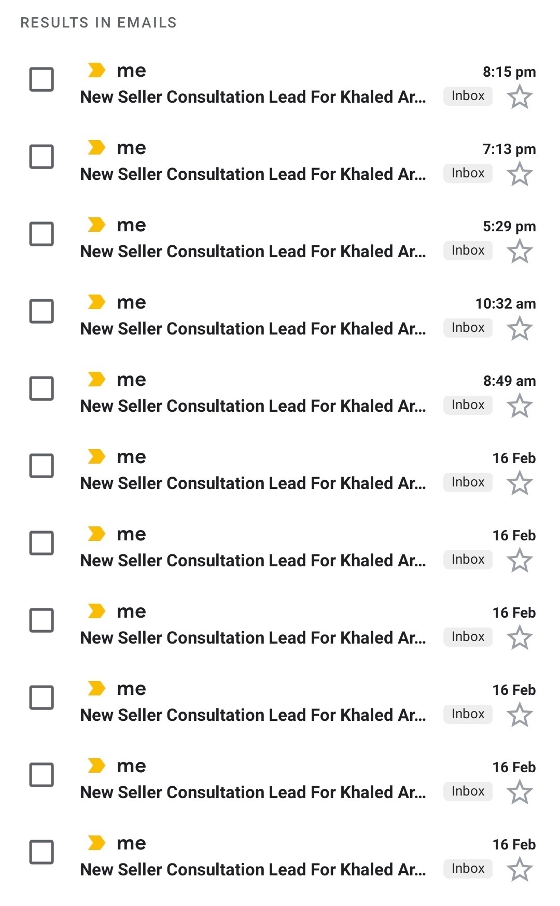Tick the checkbox for the 5:29 pm email
560x906 pixels.
click(41, 234)
